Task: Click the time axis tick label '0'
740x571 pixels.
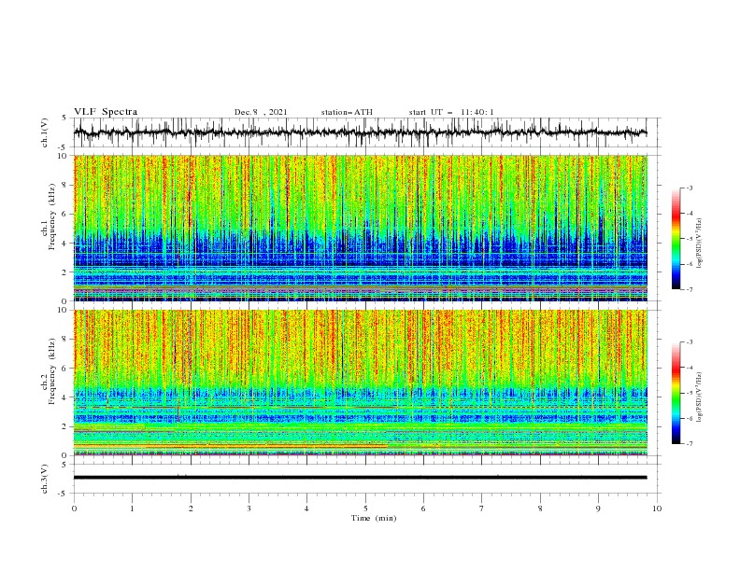Action: click(74, 508)
